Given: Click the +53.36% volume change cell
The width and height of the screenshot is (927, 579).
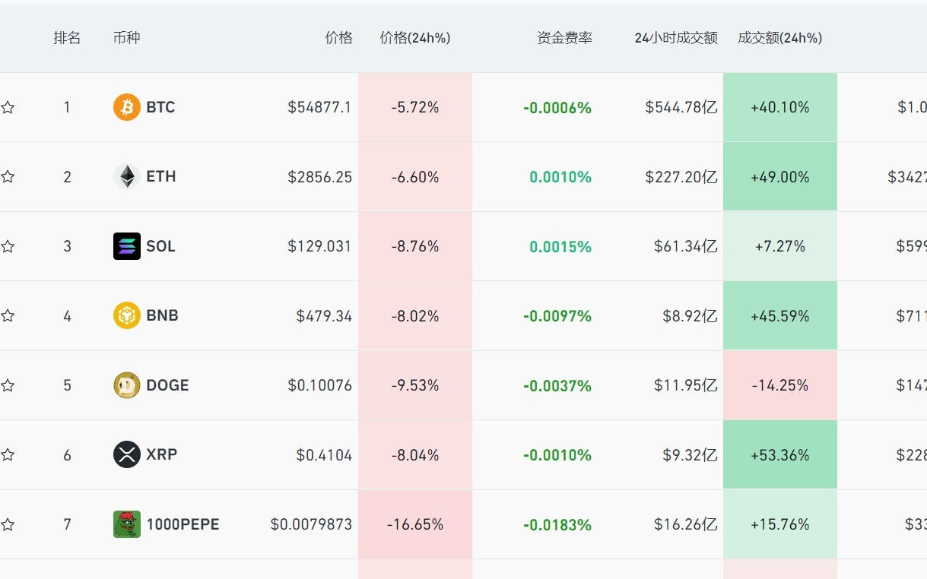Looking at the screenshot, I should (780, 454).
